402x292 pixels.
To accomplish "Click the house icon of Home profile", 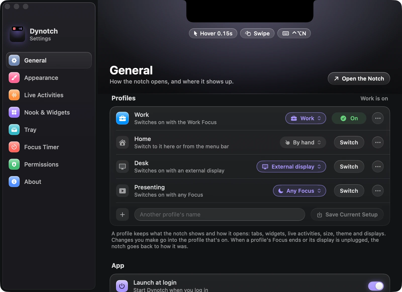I will (122, 142).
